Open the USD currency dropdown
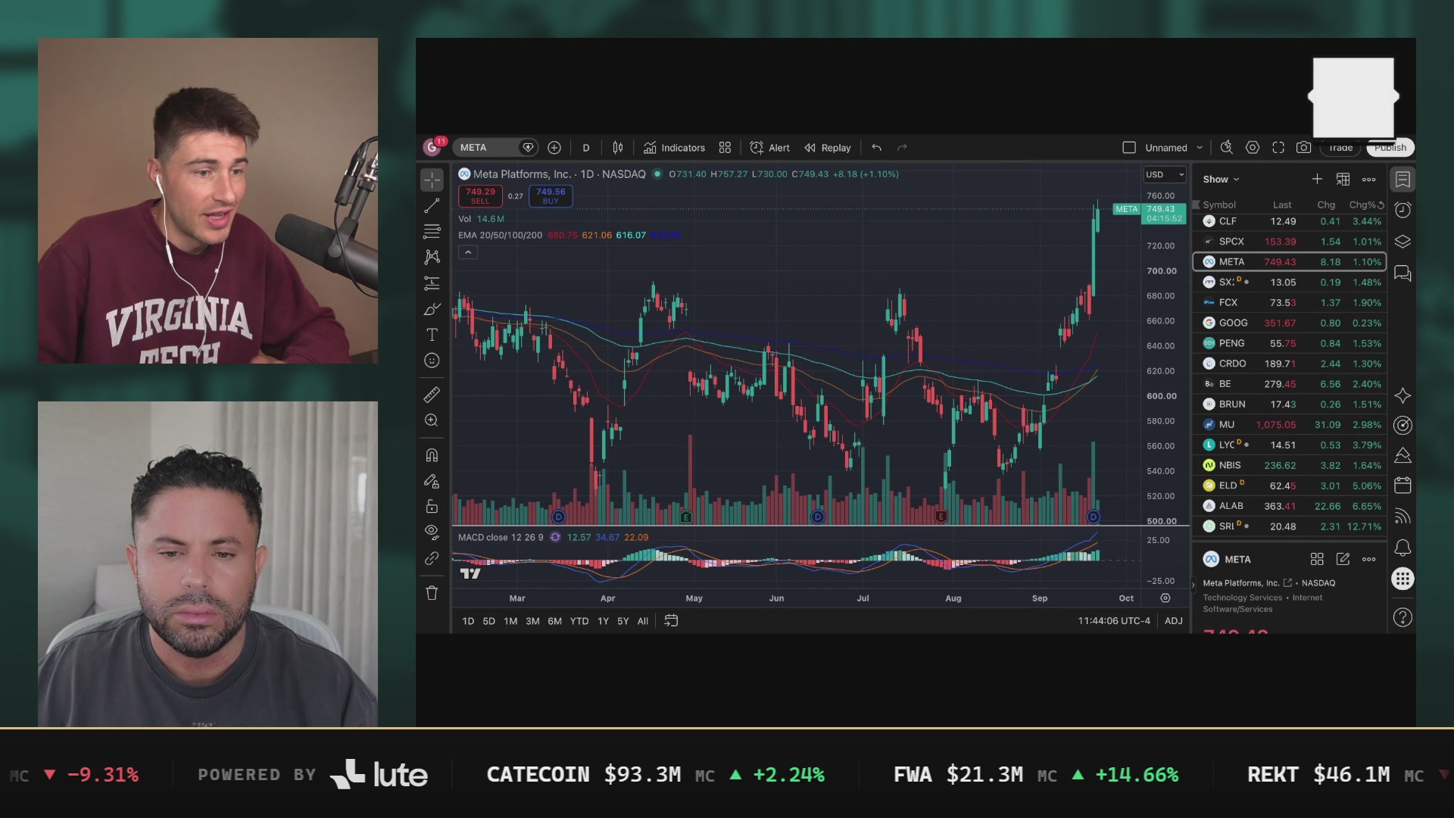 click(1164, 174)
